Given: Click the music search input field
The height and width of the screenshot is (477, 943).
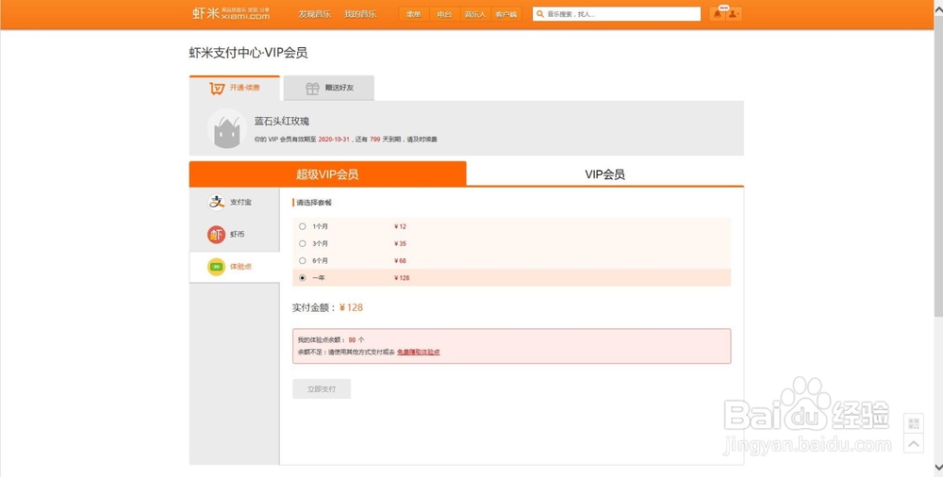Looking at the screenshot, I should tap(617, 14).
